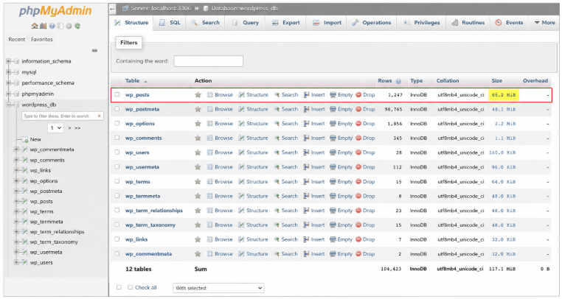The height and width of the screenshot is (299, 562).
Task: Check the wp_usermeta row checkbox
Action: pyautogui.click(x=117, y=166)
